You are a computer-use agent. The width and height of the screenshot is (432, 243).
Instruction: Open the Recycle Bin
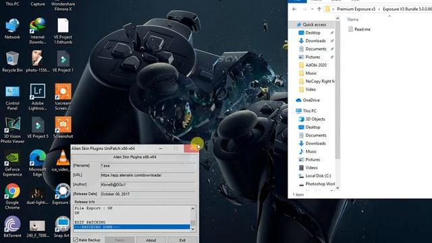(12, 61)
